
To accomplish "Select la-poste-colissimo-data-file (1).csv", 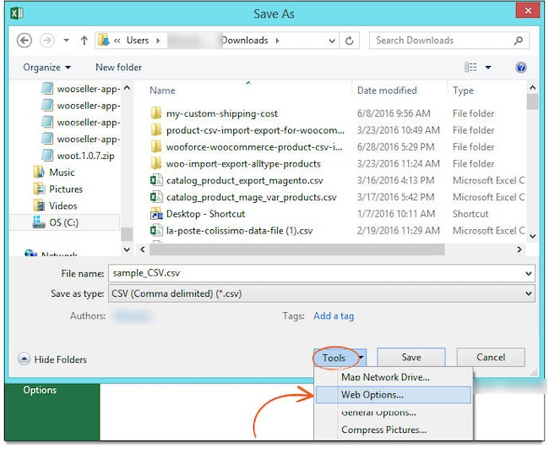I will [231, 231].
